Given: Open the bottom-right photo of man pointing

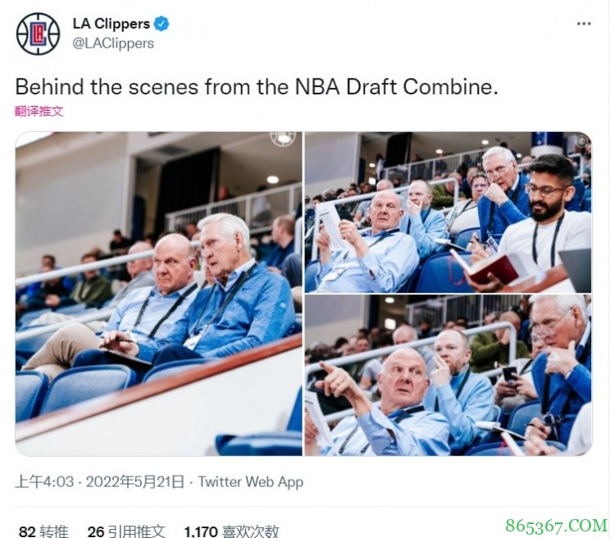Looking at the screenshot, I should (x=448, y=376).
